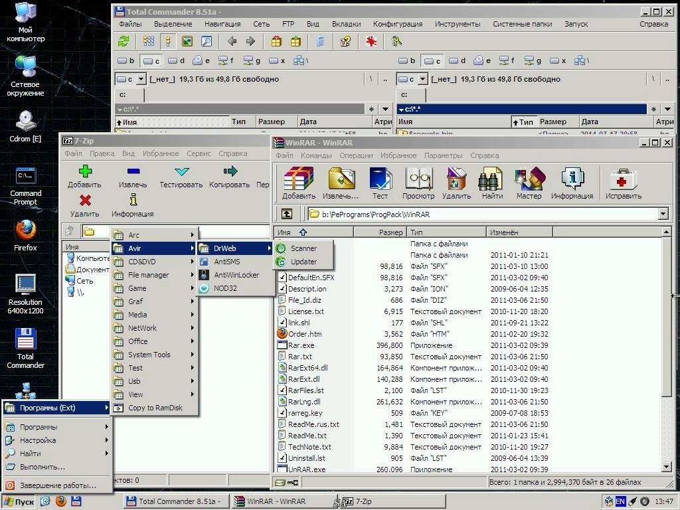Open WinRAR Команды menu
The width and height of the screenshot is (680, 510).
[x=315, y=155]
